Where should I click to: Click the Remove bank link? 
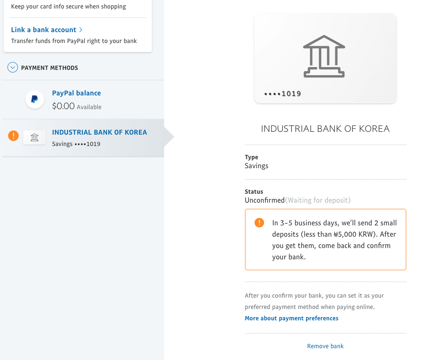[x=325, y=346]
